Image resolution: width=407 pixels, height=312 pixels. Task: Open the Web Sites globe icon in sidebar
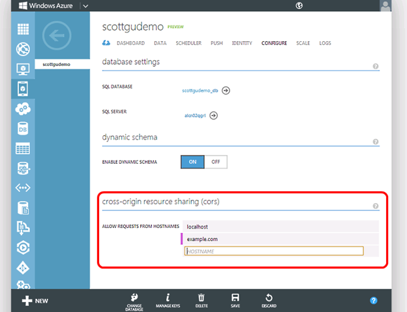pos(23,49)
